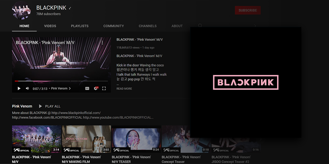
Task: Click the 78M subscribers text
Action: coord(48,14)
